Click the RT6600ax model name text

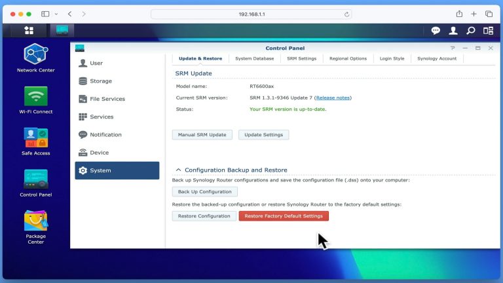tap(262, 86)
